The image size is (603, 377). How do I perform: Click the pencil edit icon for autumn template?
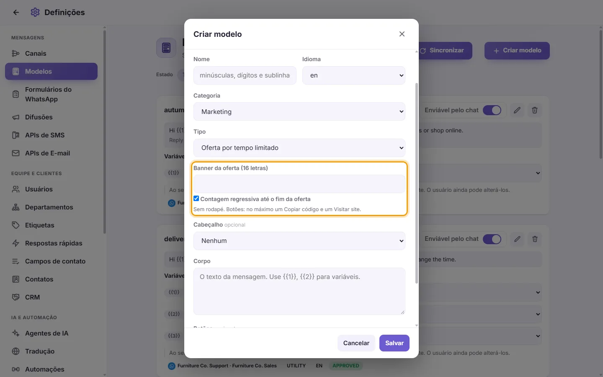coord(517,110)
